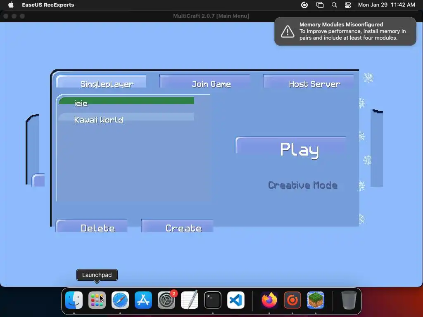The width and height of the screenshot is (423, 317).
Task: Delete the selected world
Action: [x=92, y=226]
